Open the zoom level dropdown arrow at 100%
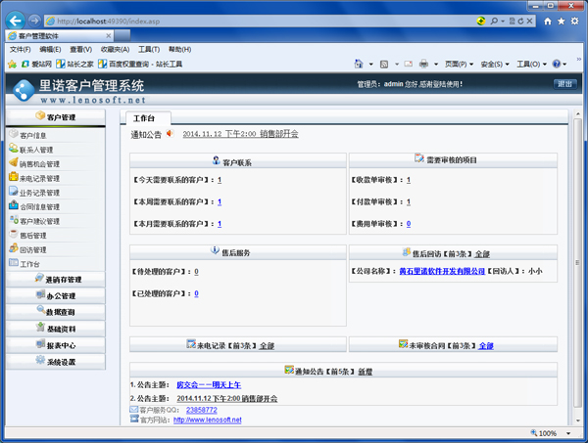The height and width of the screenshot is (443, 588). click(x=568, y=433)
